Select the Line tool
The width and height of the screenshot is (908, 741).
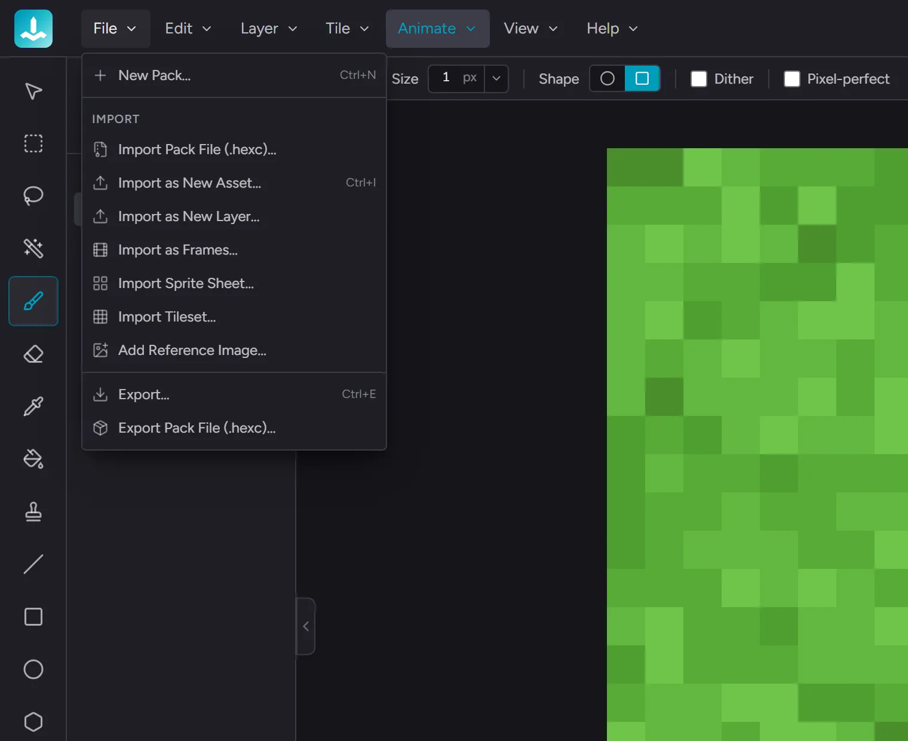[x=33, y=564]
